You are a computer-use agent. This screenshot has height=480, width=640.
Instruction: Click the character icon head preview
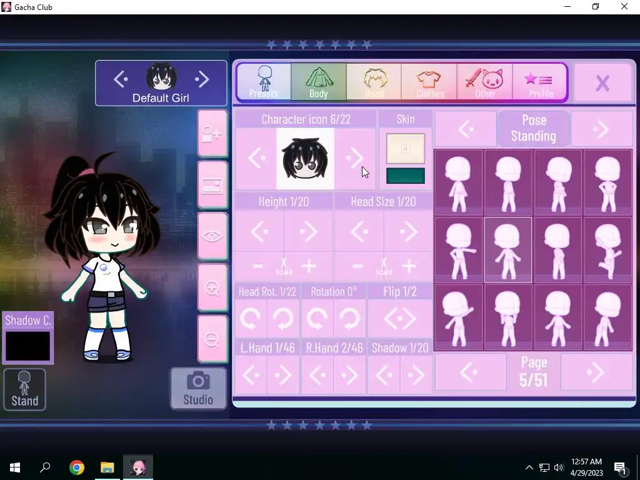pos(305,158)
